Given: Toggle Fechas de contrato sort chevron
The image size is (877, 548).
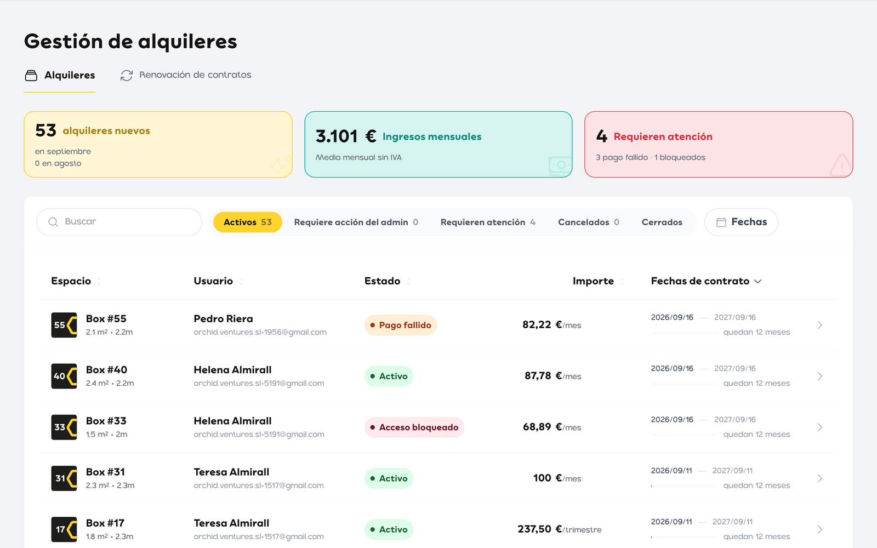Looking at the screenshot, I should 758,281.
